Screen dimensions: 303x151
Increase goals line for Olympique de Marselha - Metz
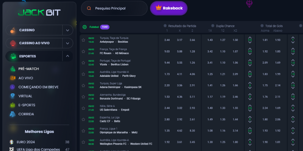pyautogui.click(x=250, y=128)
